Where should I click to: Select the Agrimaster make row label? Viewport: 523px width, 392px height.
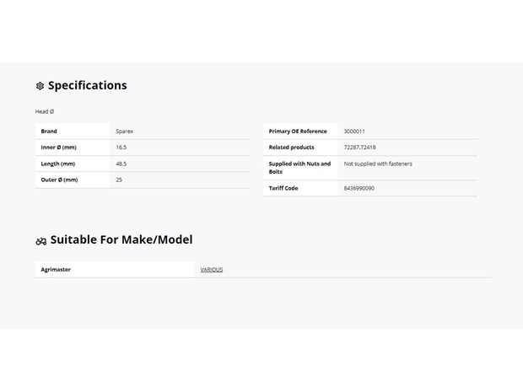click(56, 269)
